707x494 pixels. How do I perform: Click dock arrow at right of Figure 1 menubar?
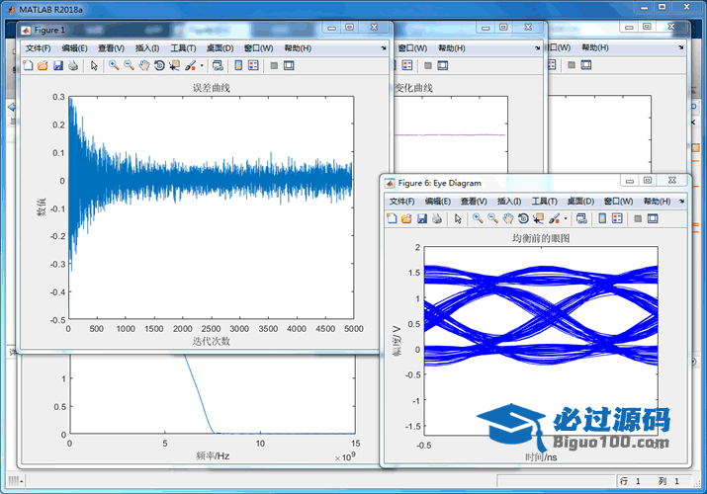(383, 47)
